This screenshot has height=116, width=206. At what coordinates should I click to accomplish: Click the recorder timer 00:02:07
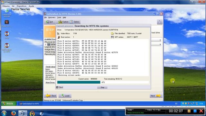pyautogui.click(x=176, y=111)
